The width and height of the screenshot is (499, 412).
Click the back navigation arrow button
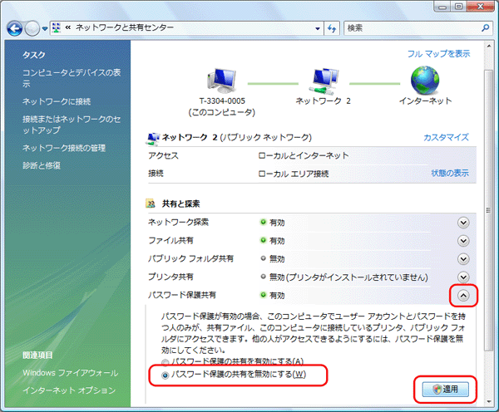coord(14,28)
